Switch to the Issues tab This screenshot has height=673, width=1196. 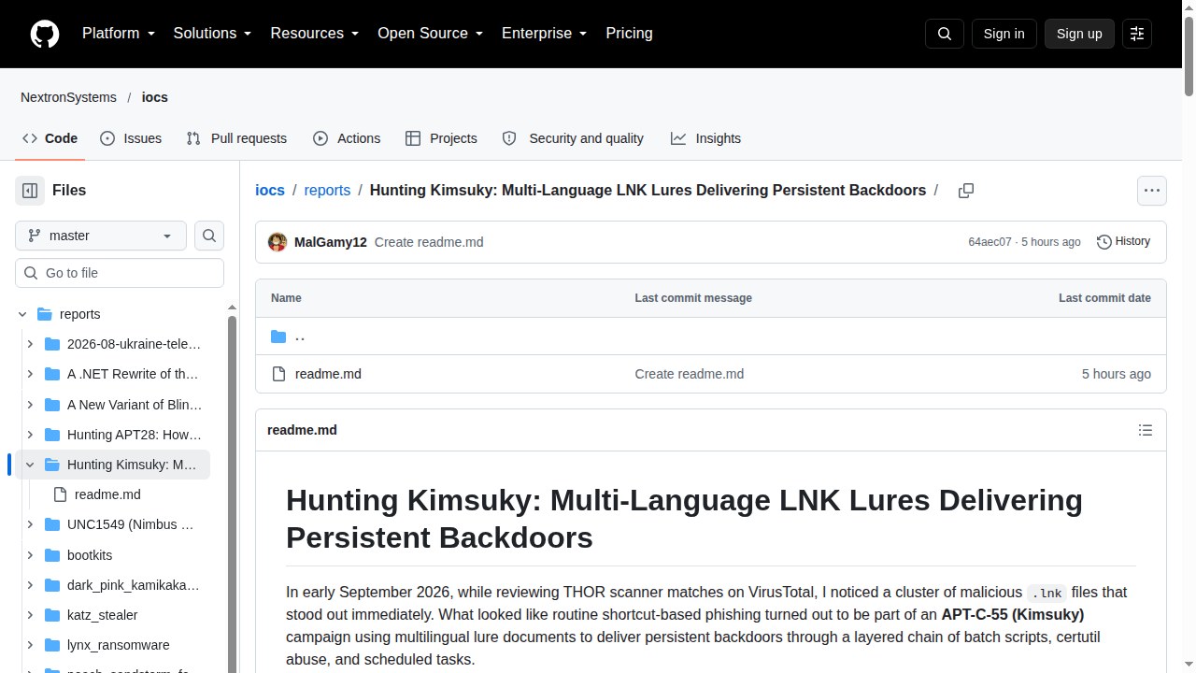pos(131,138)
